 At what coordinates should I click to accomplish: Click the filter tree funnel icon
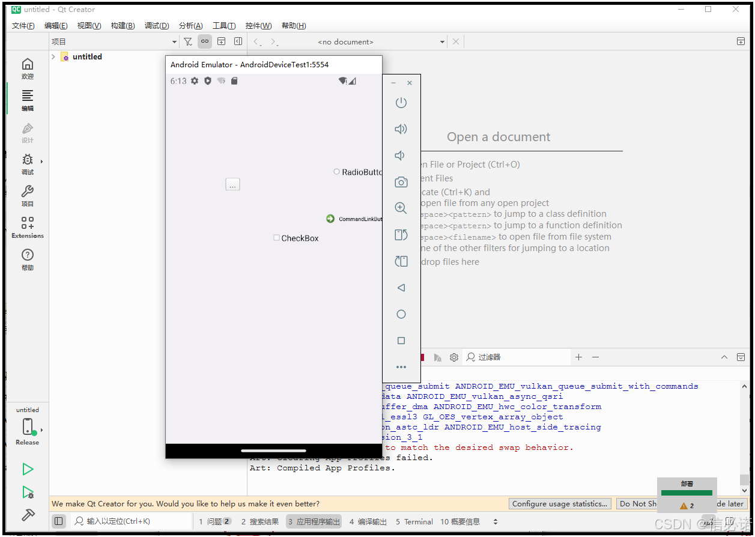(x=188, y=41)
